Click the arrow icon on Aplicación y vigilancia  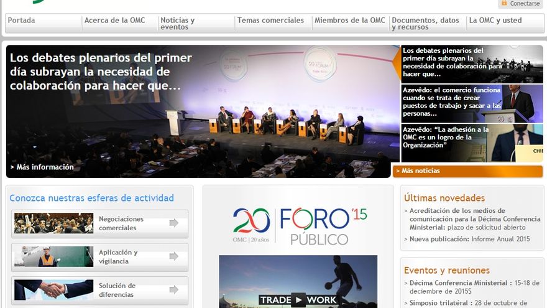pyautogui.click(x=173, y=256)
